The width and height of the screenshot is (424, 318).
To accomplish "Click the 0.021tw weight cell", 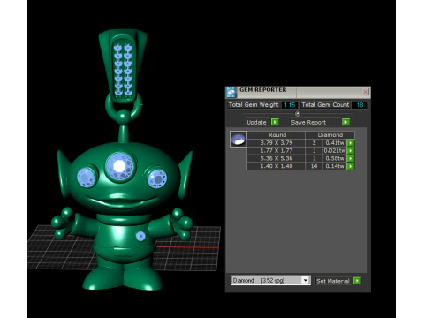I will pos(335,150).
